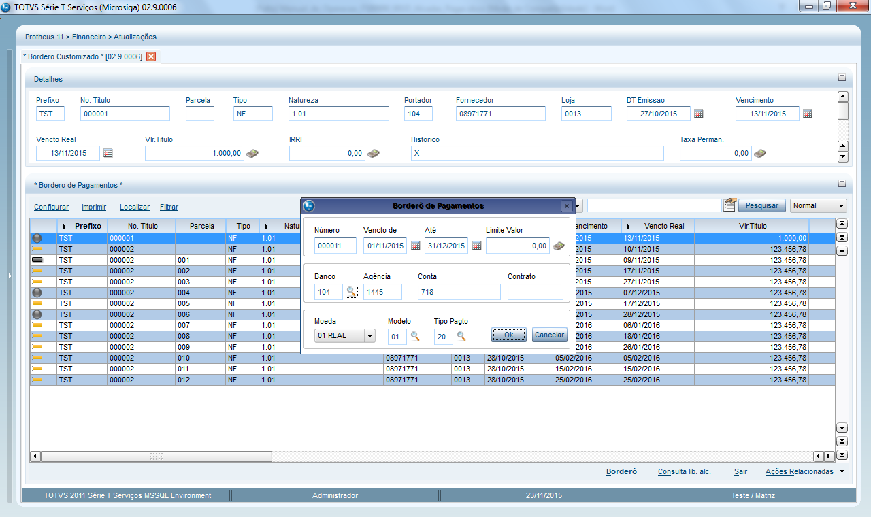Open calendar for DT Emissao field
The height and width of the screenshot is (517, 871).
click(698, 114)
